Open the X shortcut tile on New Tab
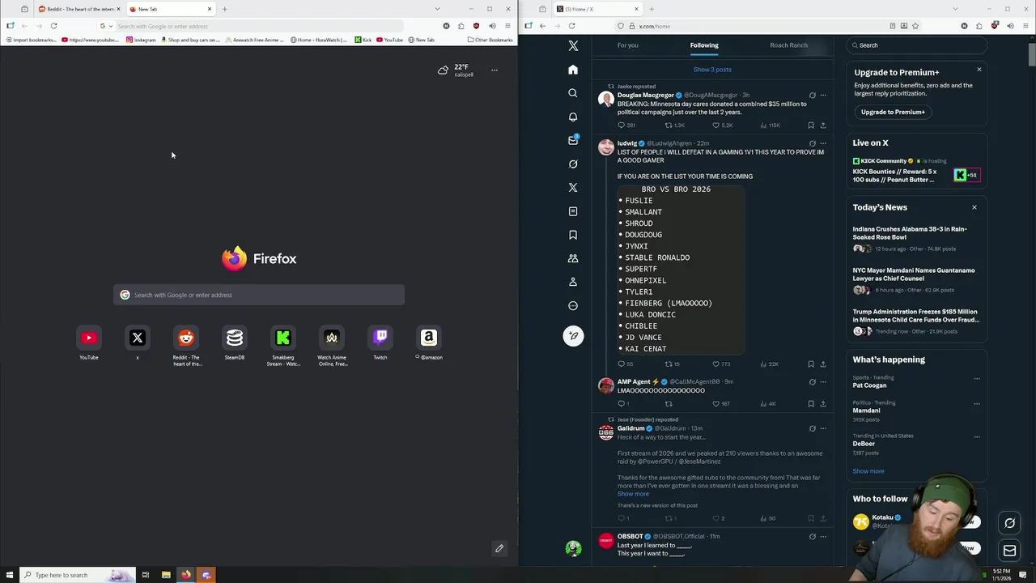This screenshot has width=1036, height=583. [138, 338]
